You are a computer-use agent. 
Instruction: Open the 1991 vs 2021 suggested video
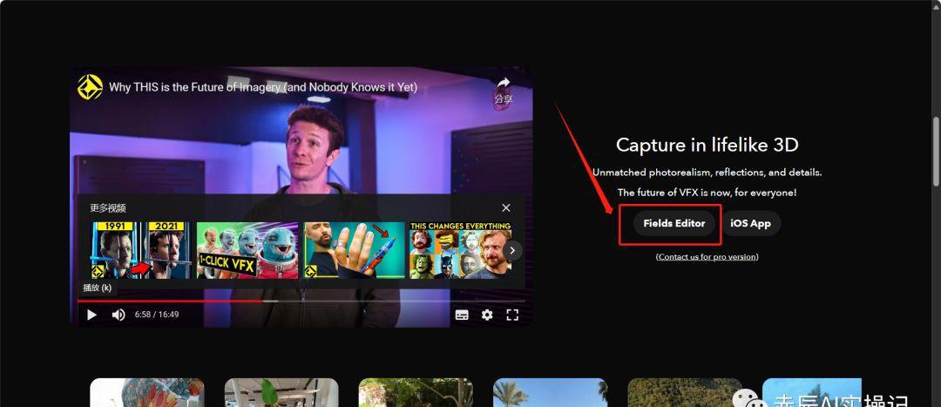(x=139, y=250)
